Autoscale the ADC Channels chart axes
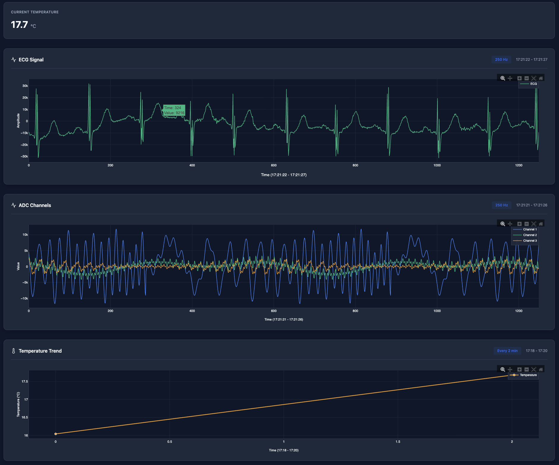 (534, 224)
